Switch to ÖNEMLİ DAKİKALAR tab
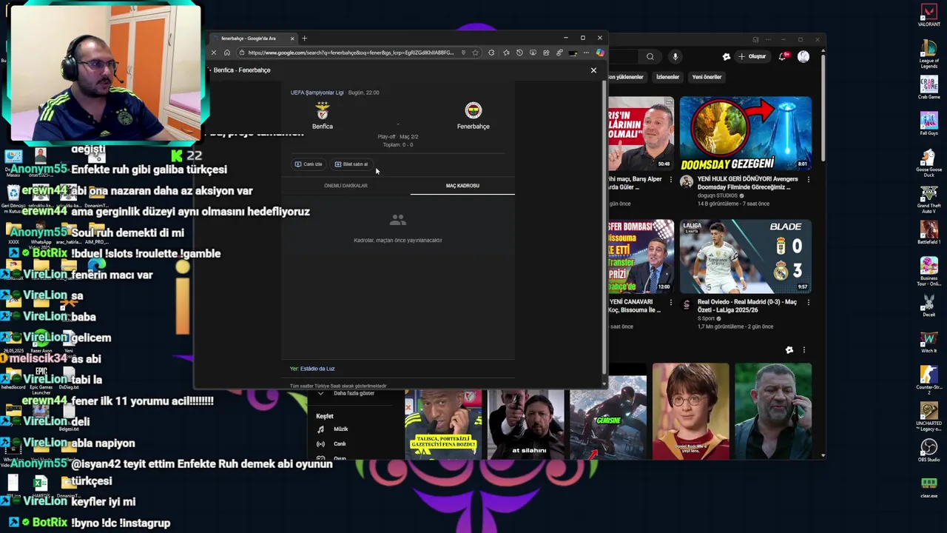 point(346,186)
